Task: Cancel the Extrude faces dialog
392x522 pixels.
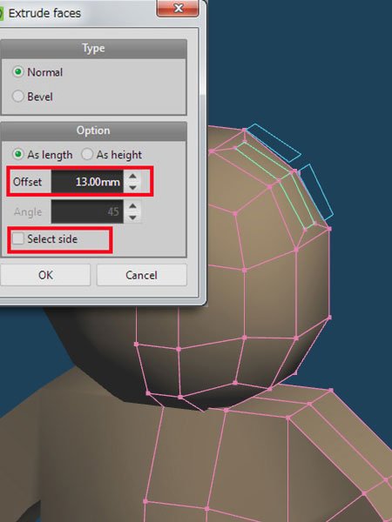Action: (142, 275)
